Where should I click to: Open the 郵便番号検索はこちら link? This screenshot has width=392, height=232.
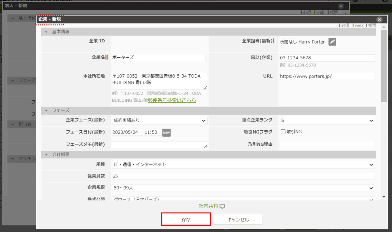(172, 100)
